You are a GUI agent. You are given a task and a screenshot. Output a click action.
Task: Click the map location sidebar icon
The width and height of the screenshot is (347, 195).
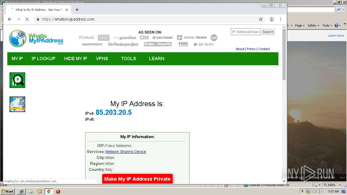coord(17,104)
